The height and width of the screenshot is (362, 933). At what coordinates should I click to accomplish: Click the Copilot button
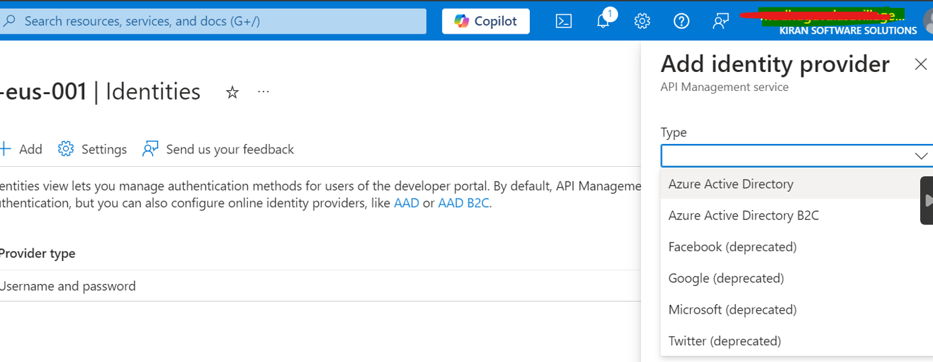coord(486,21)
